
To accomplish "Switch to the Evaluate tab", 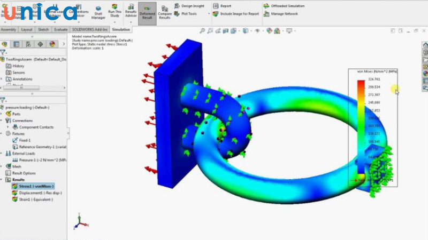I will [60, 29].
